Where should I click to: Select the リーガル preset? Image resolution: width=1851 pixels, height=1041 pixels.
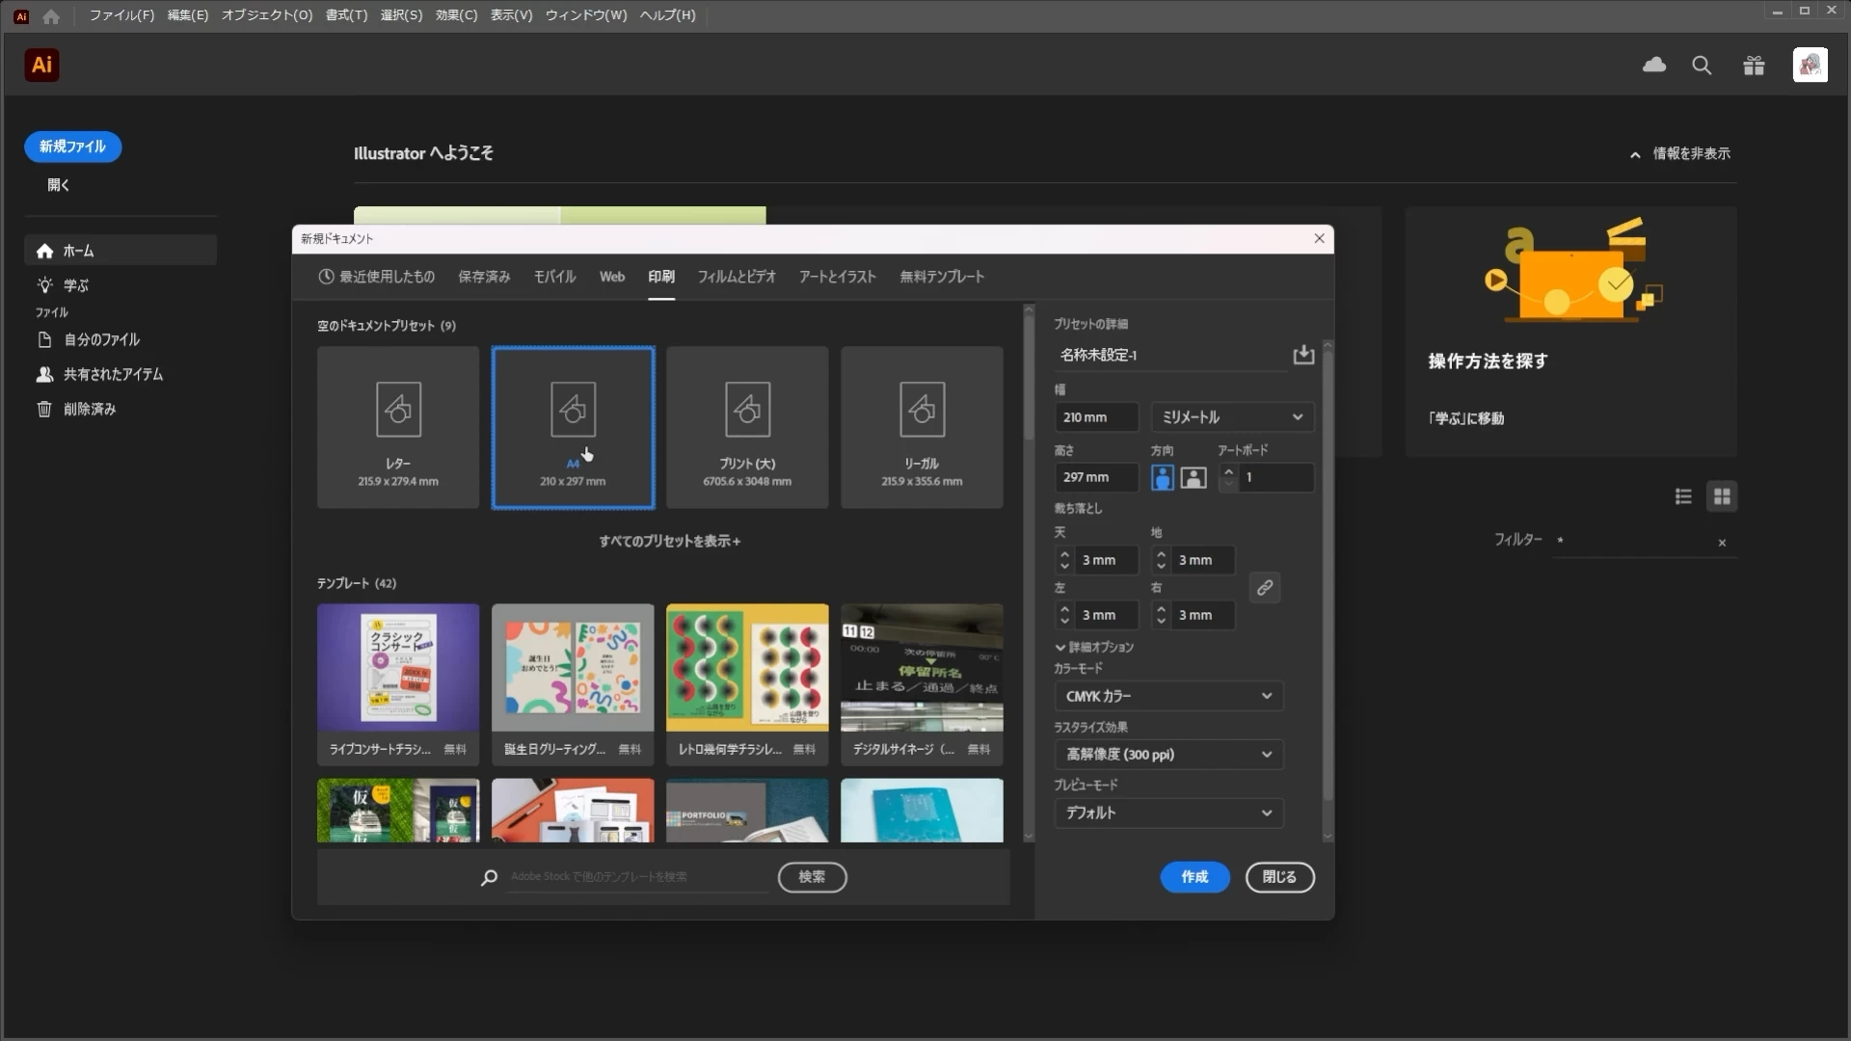(x=922, y=427)
